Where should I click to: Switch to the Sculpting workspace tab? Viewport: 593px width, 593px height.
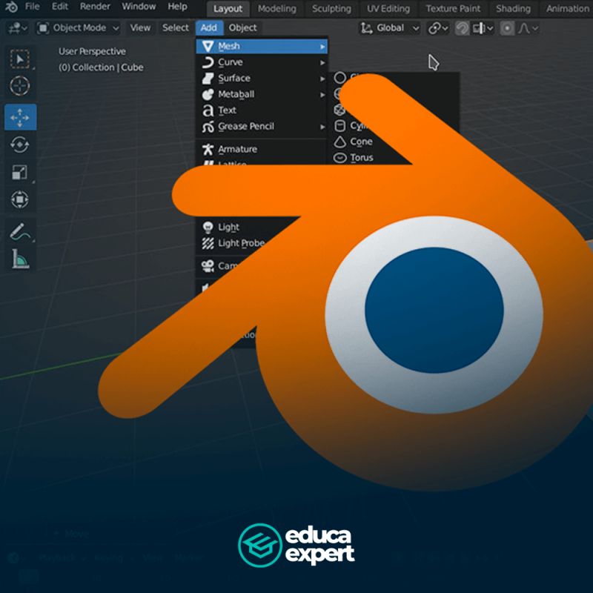point(331,9)
